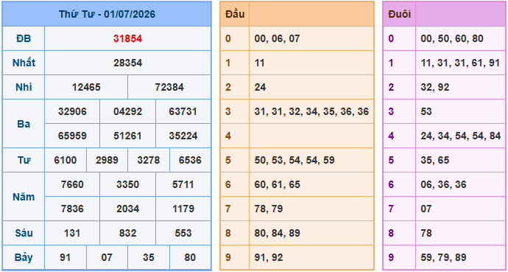The height and width of the screenshot is (272, 508).
Task: Select Sáu prize number 832
Action: (x=127, y=233)
